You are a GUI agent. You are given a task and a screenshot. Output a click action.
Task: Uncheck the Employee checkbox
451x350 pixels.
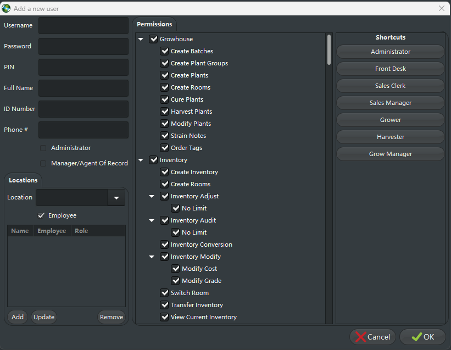41,215
